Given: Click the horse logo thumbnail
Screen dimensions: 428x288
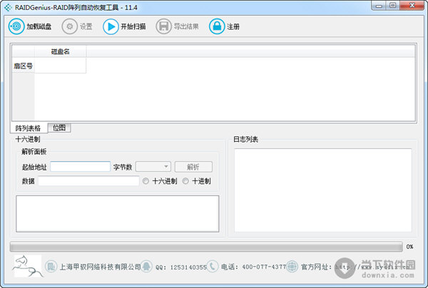Looking at the screenshot, I should point(28,266).
